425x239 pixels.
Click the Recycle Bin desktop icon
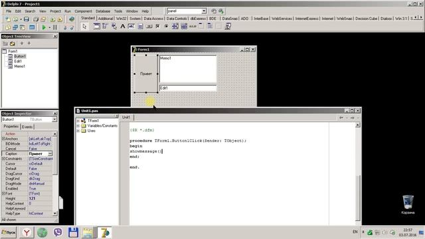pos(408,204)
